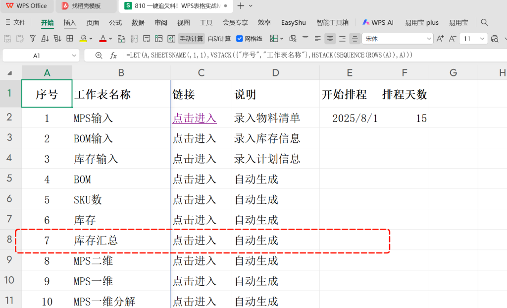Select the cell 库存汇总
Image resolution: width=507 pixels, height=308 pixels.
121,241
